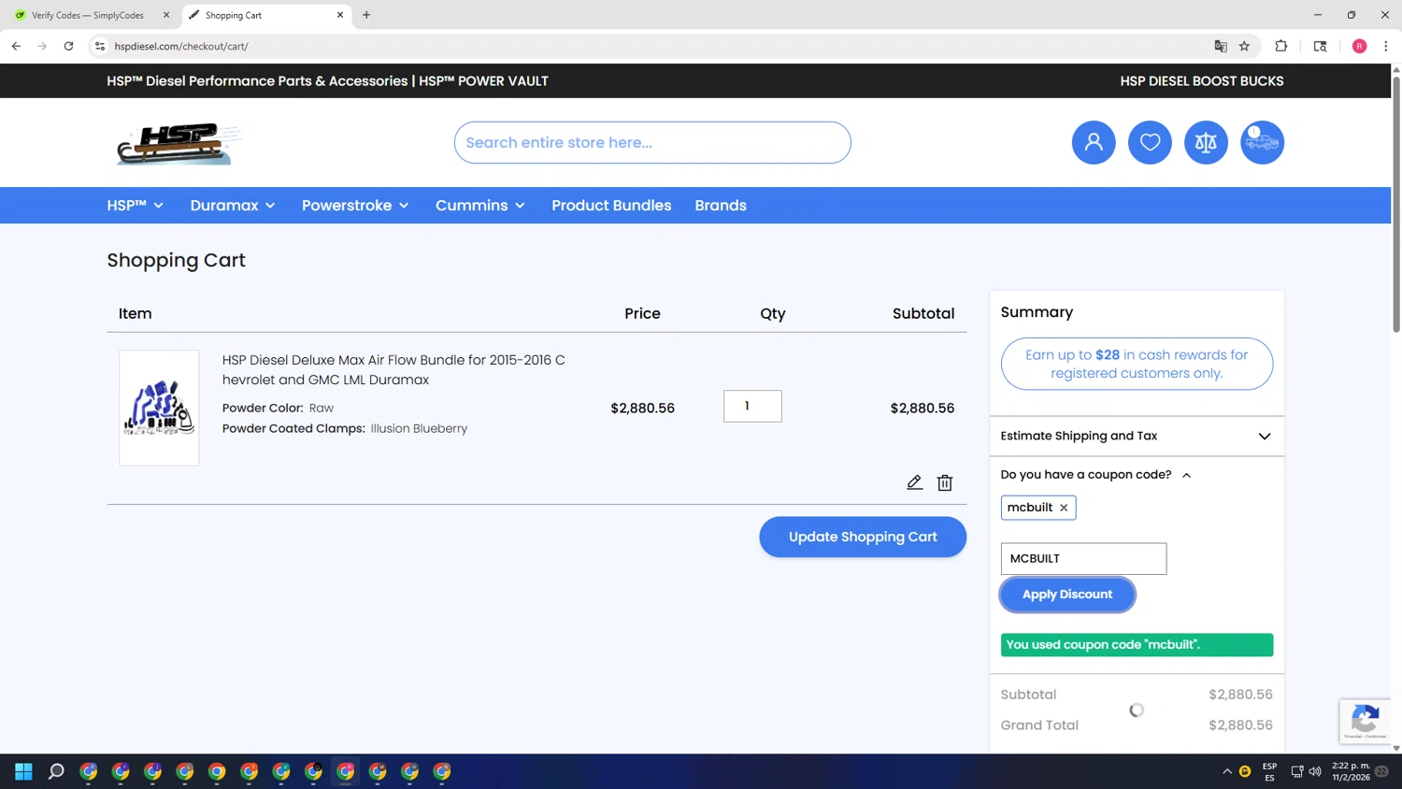Remove cart item with trash icon
This screenshot has height=789, width=1402.
(x=945, y=482)
